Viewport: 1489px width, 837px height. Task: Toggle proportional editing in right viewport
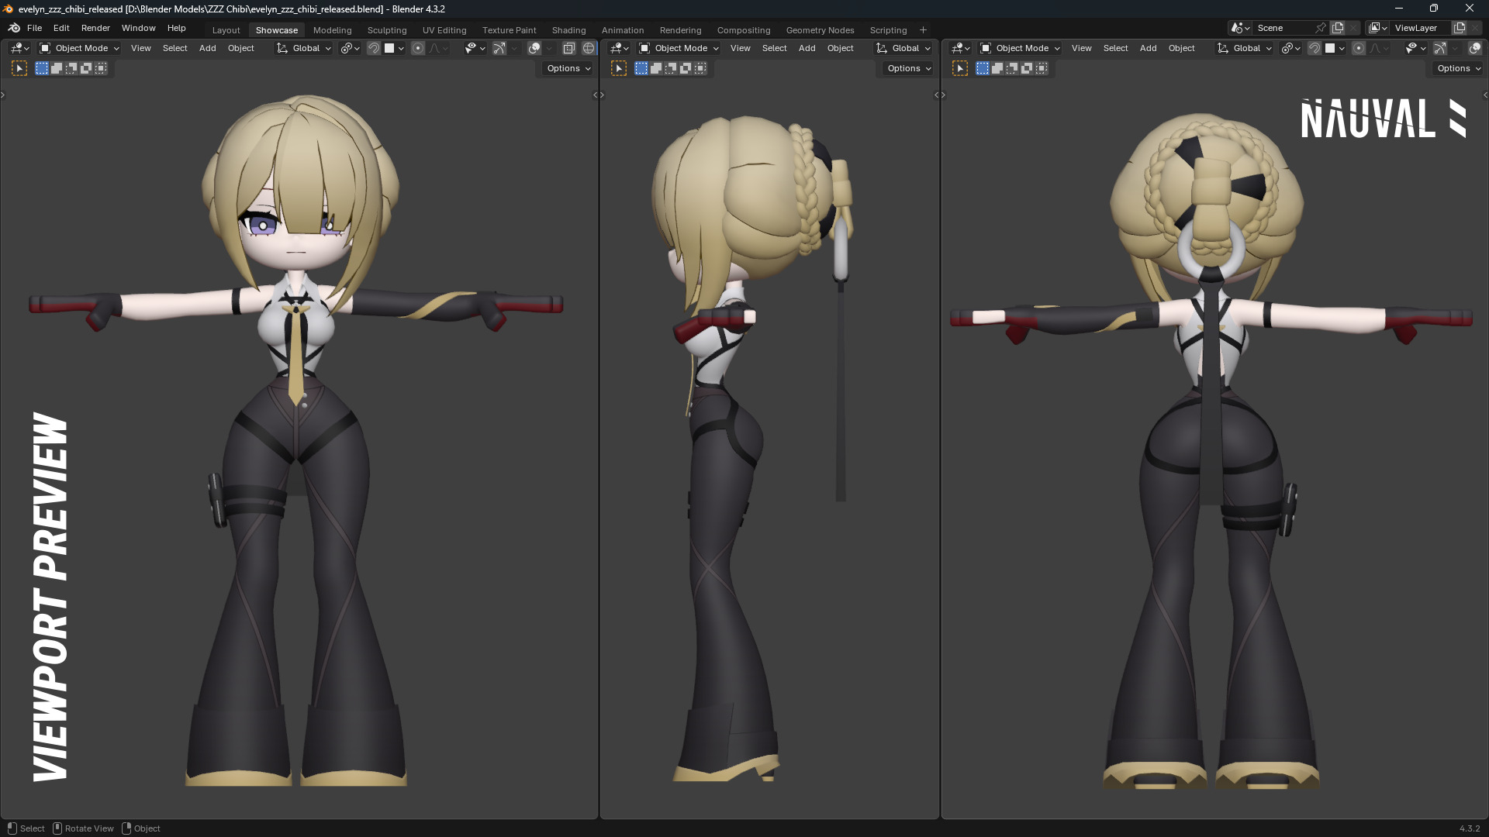click(1359, 48)
